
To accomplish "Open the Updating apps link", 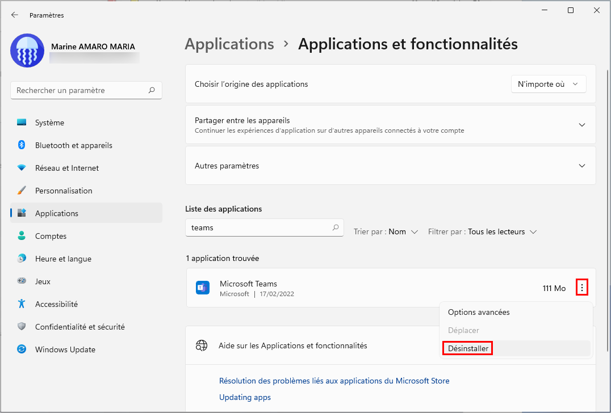I will [x=245, y=397].
